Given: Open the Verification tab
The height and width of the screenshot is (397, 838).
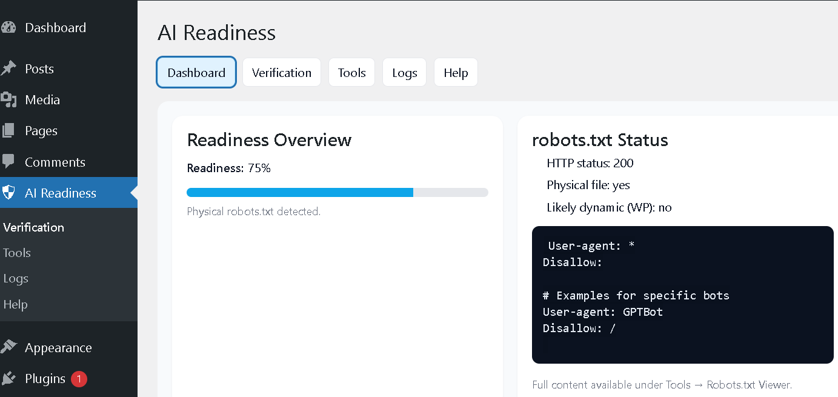Looking at the screenshot, I should point(281,73).
